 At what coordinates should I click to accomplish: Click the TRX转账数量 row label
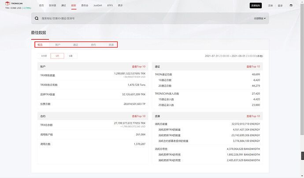pyautogui.click(x=48, y=75)
